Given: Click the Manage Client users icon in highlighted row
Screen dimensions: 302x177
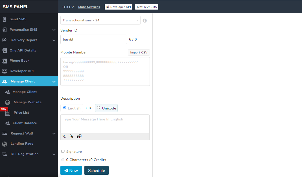Looking at the screenshot, I should [5, 81].
